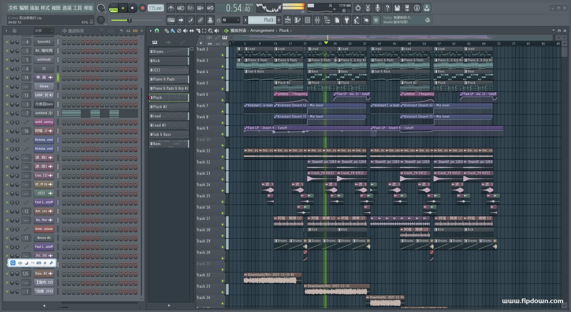Open the snap dropdown labeled 线

231,20
